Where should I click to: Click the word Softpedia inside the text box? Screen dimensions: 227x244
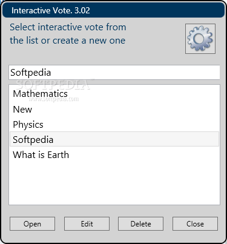point(31,73)
